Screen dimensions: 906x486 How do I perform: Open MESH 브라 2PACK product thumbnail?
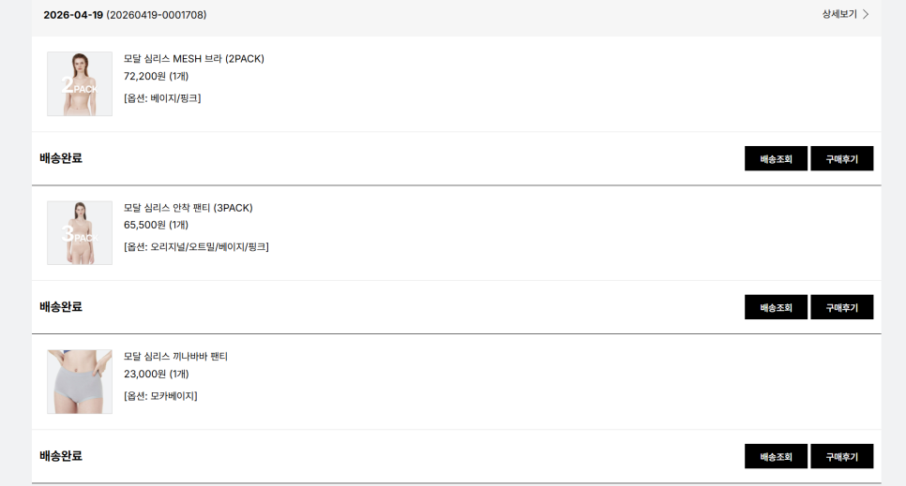point(80,83)
